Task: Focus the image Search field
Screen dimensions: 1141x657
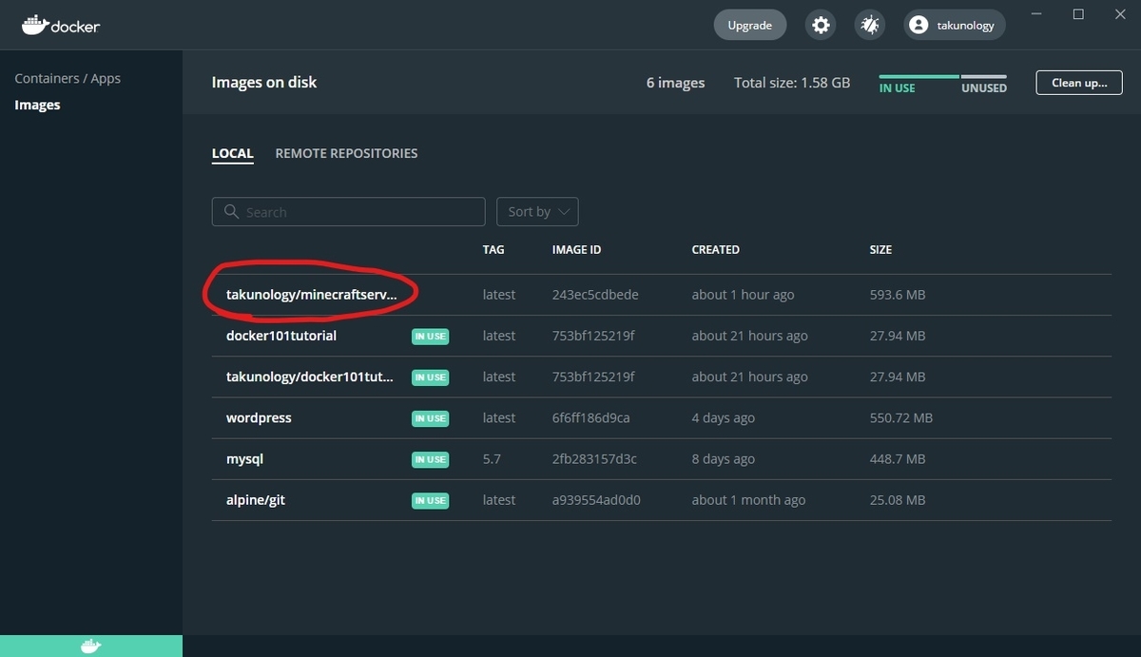Action: (x=348, y=212)
